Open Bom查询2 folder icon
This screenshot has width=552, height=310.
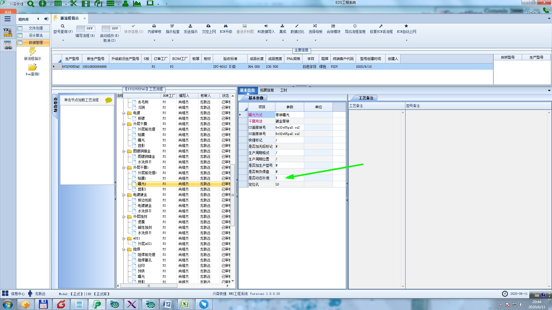click(32, 67)
